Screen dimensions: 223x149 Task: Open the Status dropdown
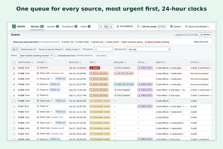(35, 55)
